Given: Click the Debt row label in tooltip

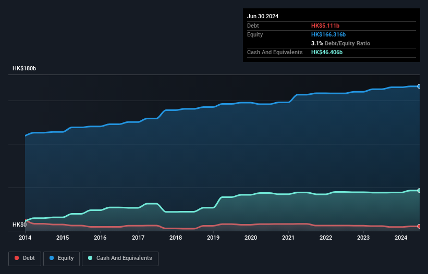Looking at the screenshot, I should click(x=253, y=26).
